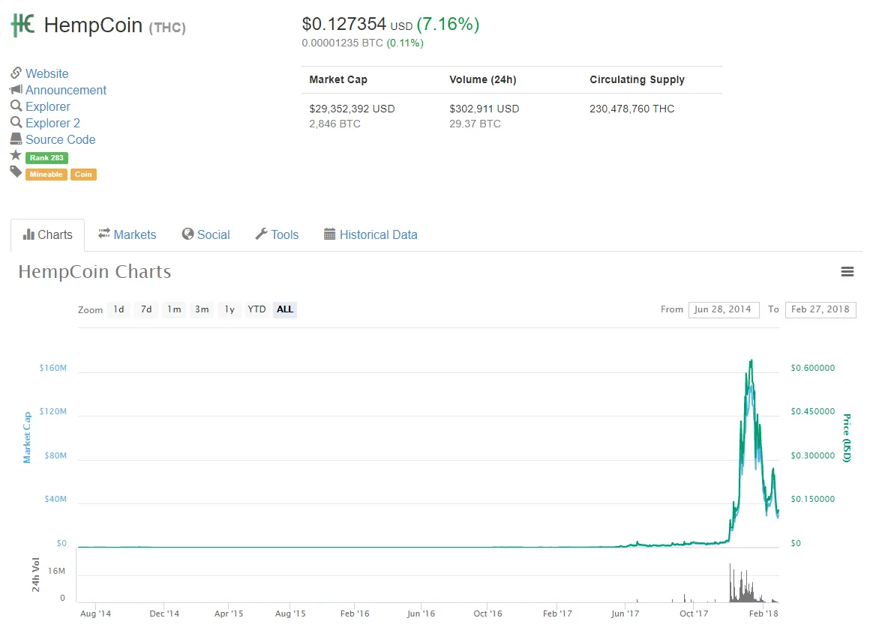Click the 24h Vol axis label

tap(36, 575)
